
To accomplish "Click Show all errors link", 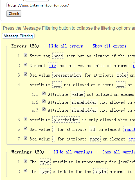I will 110,46.
